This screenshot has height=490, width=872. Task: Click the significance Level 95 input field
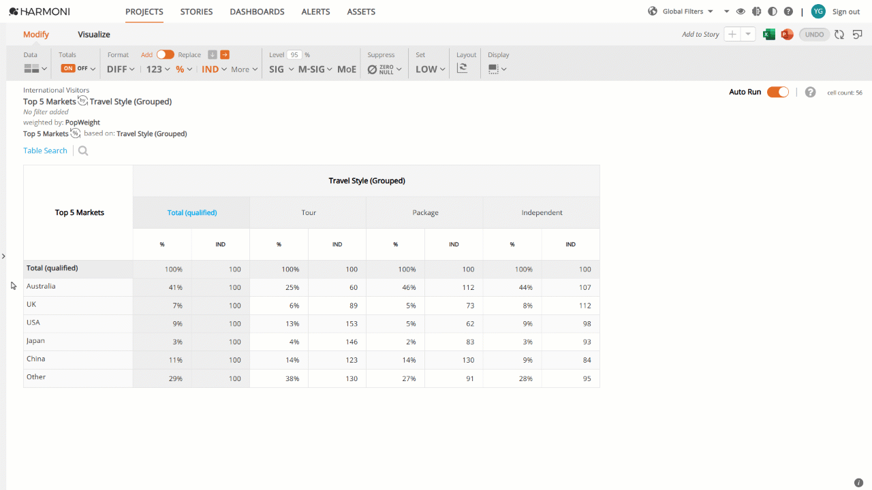point(294,54)
